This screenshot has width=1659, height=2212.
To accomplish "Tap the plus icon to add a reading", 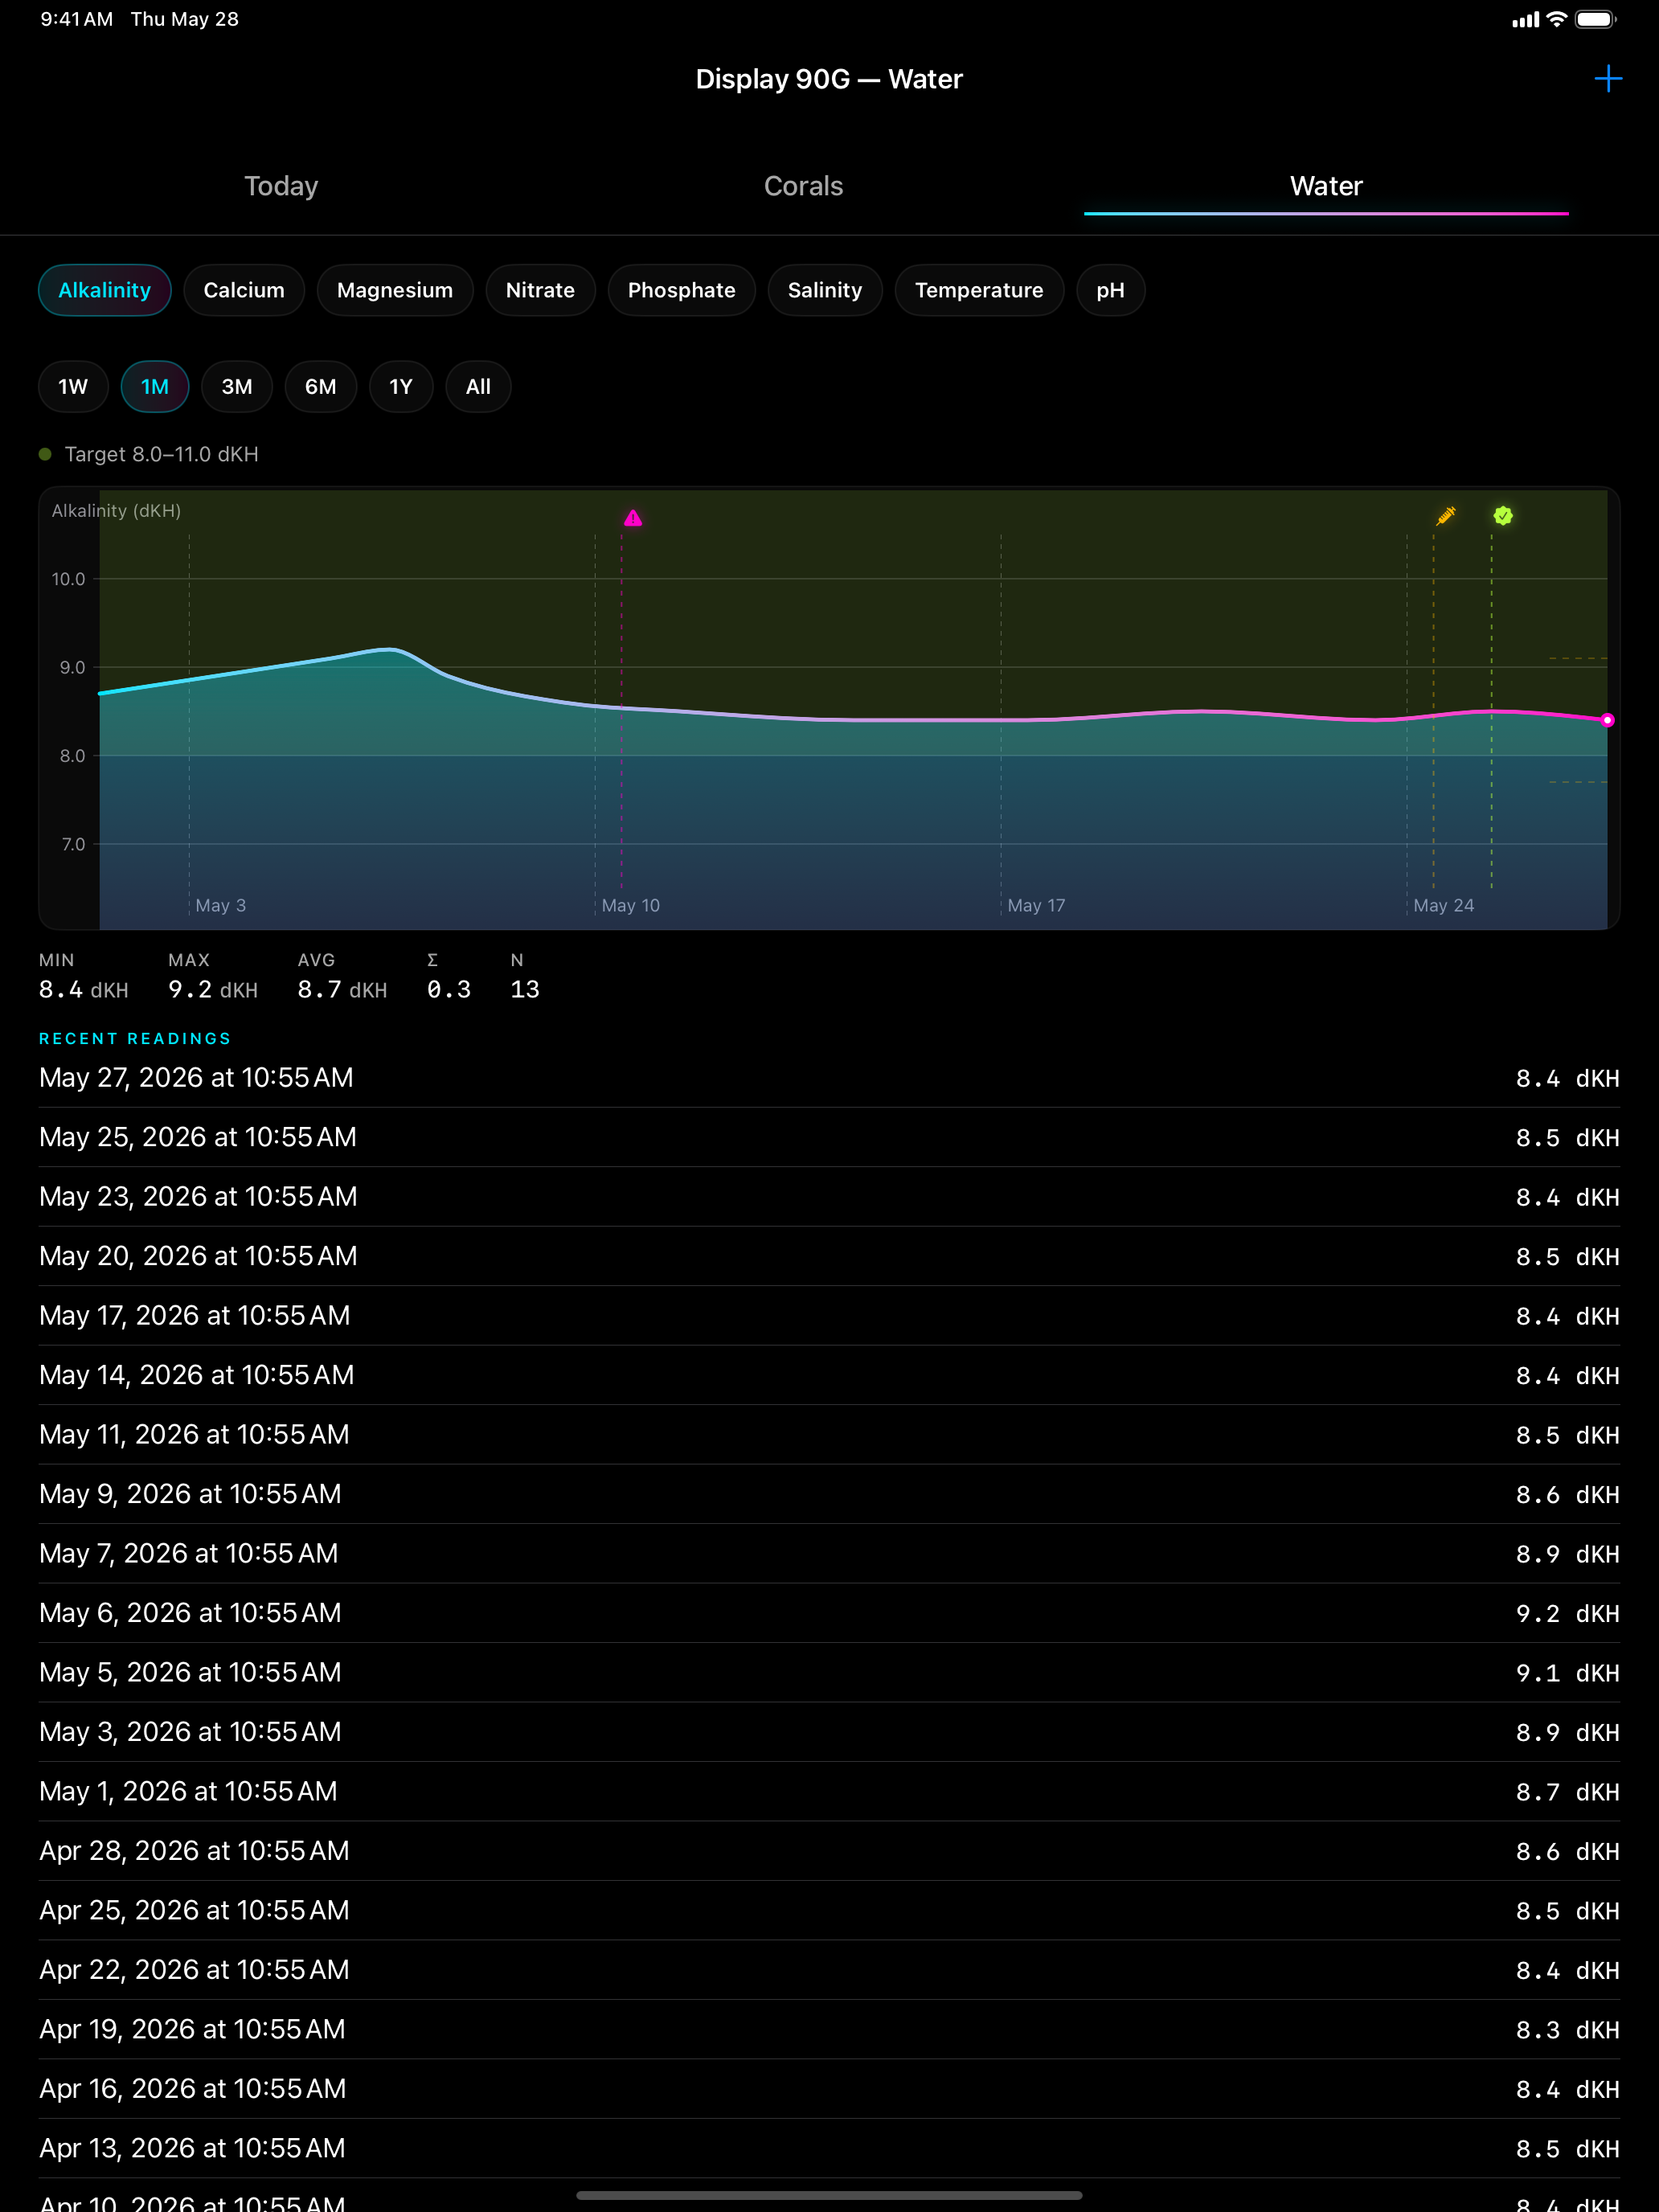I will click(1607, 78).
